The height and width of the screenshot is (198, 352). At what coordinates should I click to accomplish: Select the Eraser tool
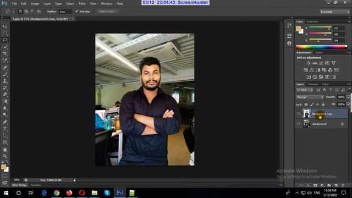point(5,94)
